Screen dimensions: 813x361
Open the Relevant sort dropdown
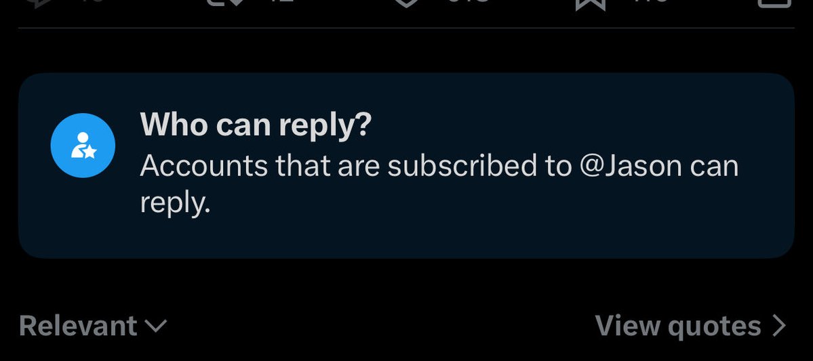[x=93, y=326]
